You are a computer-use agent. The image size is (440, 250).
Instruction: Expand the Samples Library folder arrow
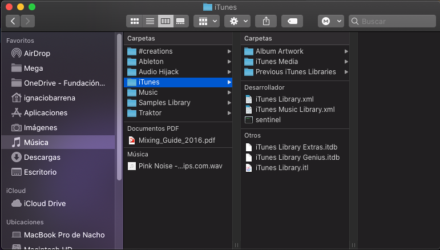229,103
